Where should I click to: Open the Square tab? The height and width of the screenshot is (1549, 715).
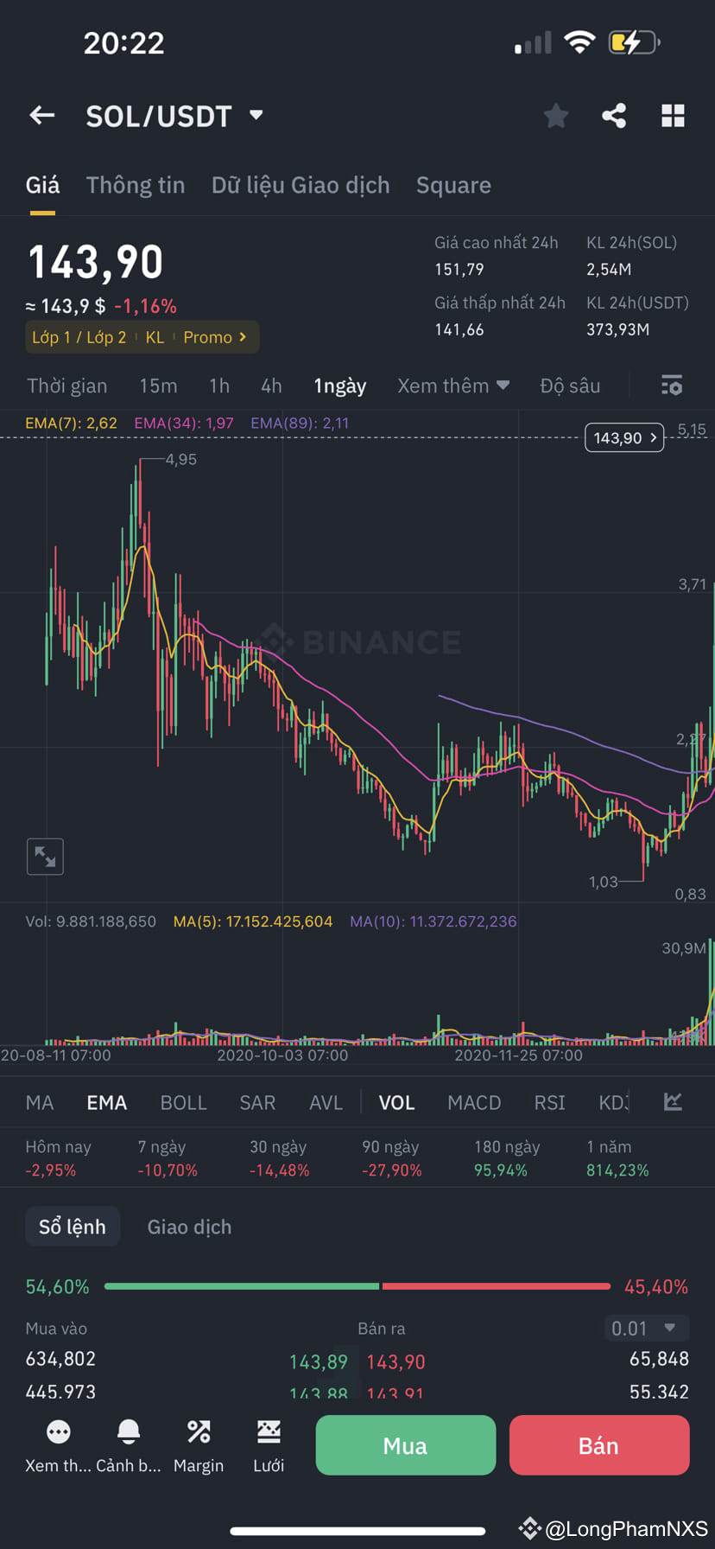pyautogui.click(x=453, y=184)
